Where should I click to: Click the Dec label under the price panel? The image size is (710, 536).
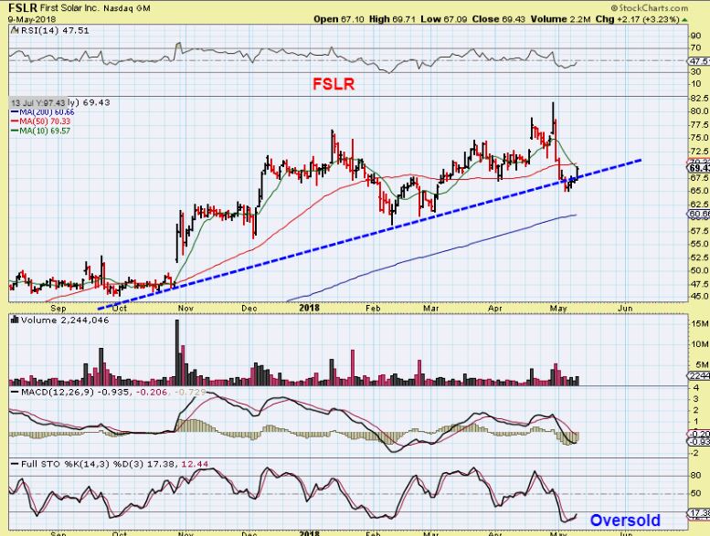click(249, 308)
